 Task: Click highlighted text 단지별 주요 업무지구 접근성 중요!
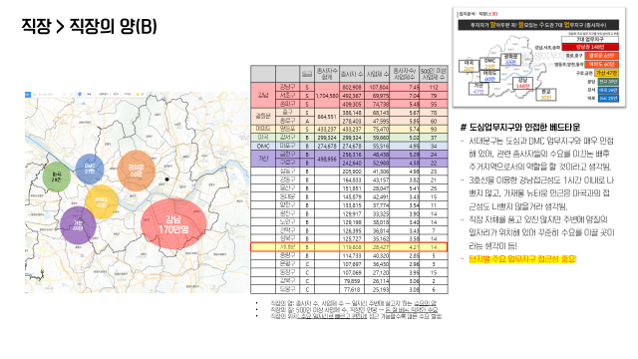(x=522, y=259)
